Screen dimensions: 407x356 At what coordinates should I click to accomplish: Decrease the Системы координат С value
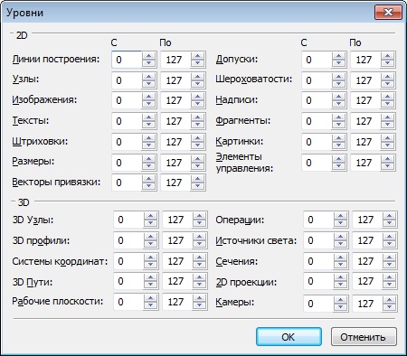(x=150, y=265)
